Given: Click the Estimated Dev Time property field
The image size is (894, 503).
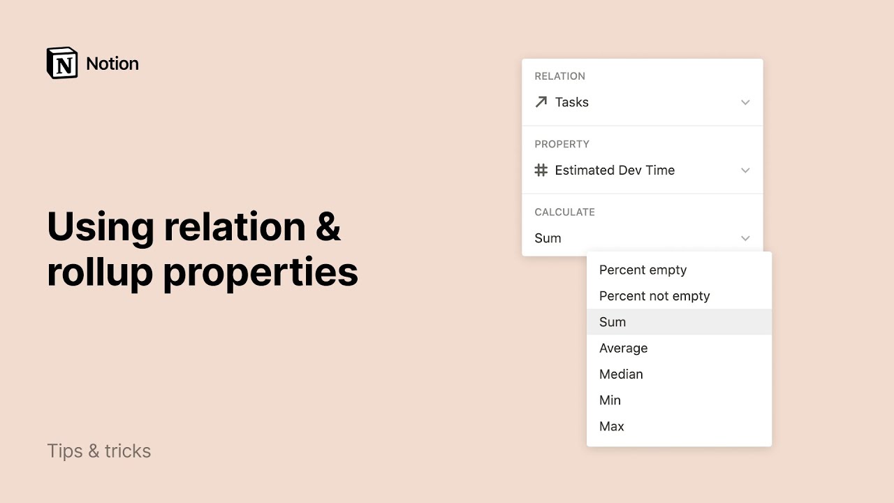Looking at the screenshot, I should 629,170.
